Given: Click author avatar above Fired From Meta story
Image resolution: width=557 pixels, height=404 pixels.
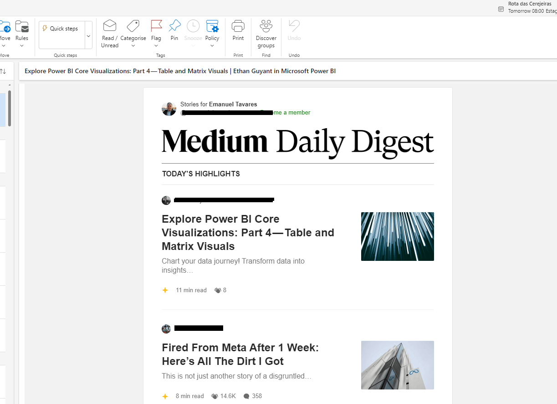Looking at the screenshot, I should 166,329.
